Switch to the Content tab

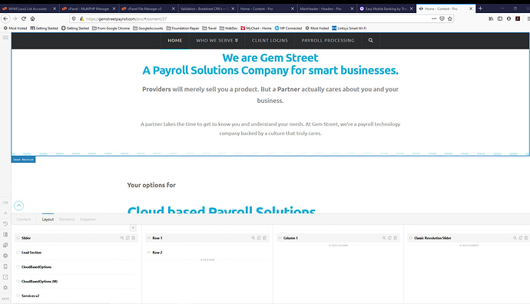tap(24, 220)
